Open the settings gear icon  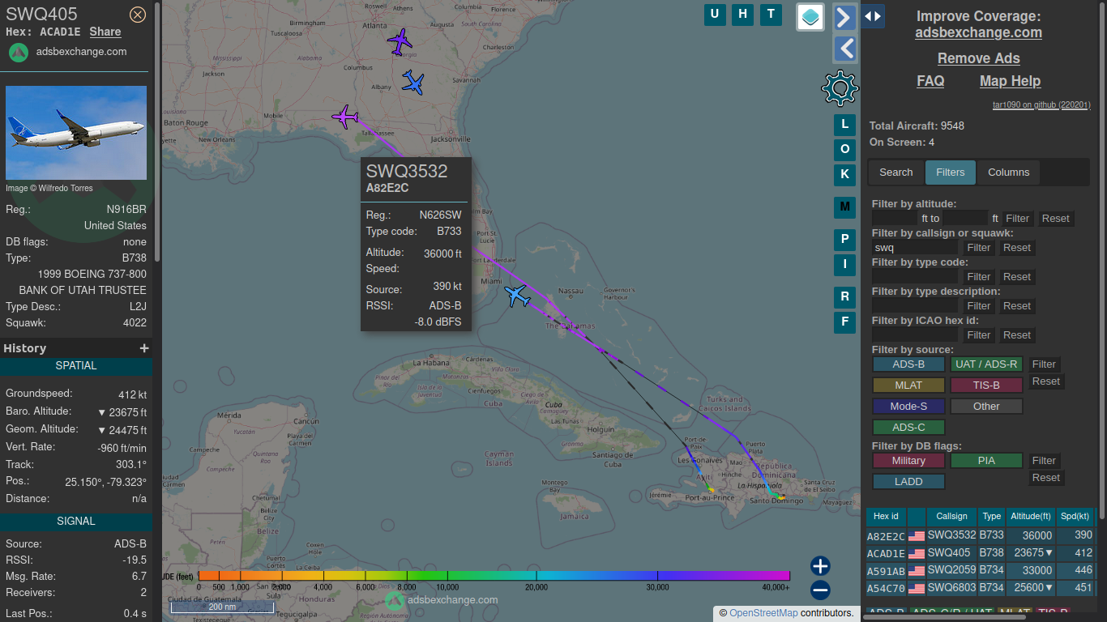tap(840, 87)
